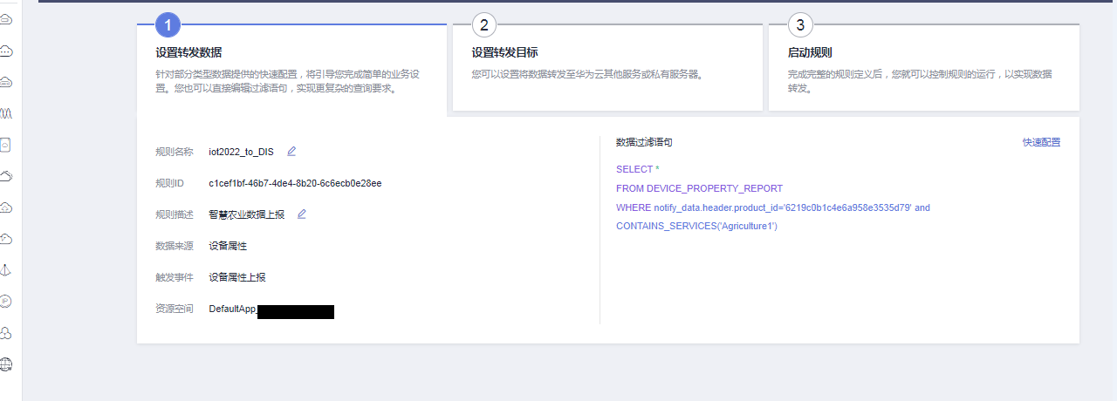Screen dimensions: 1117x401
Task: Click rule description text 智慧农业数据上报
Action: [246, 214]
